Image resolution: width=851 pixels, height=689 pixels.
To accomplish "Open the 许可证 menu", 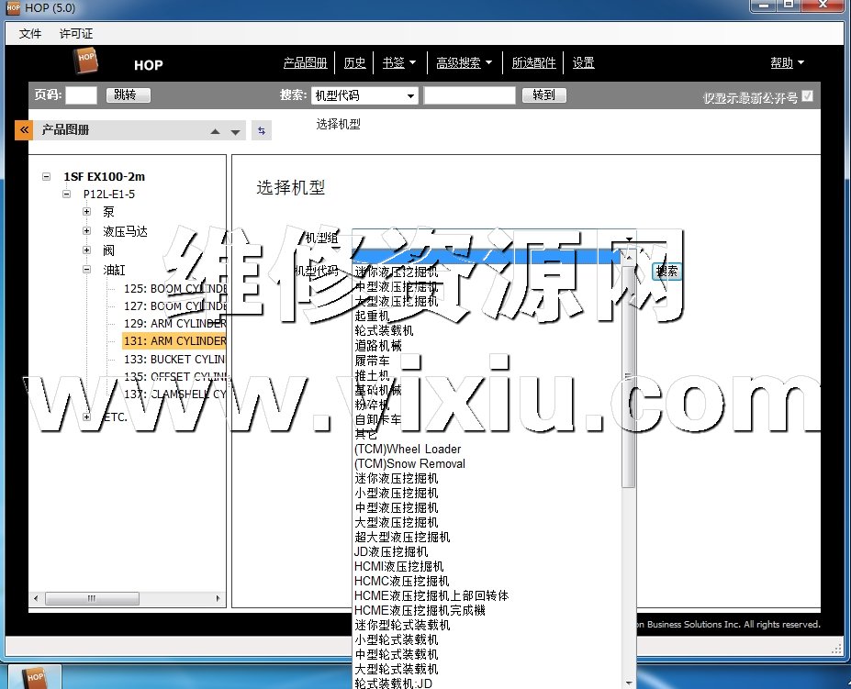I will (x=76, y=33).
